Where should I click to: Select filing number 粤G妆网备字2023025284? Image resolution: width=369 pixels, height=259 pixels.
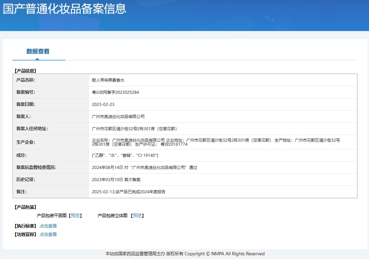pyautogui.click(x=115, y=92)
